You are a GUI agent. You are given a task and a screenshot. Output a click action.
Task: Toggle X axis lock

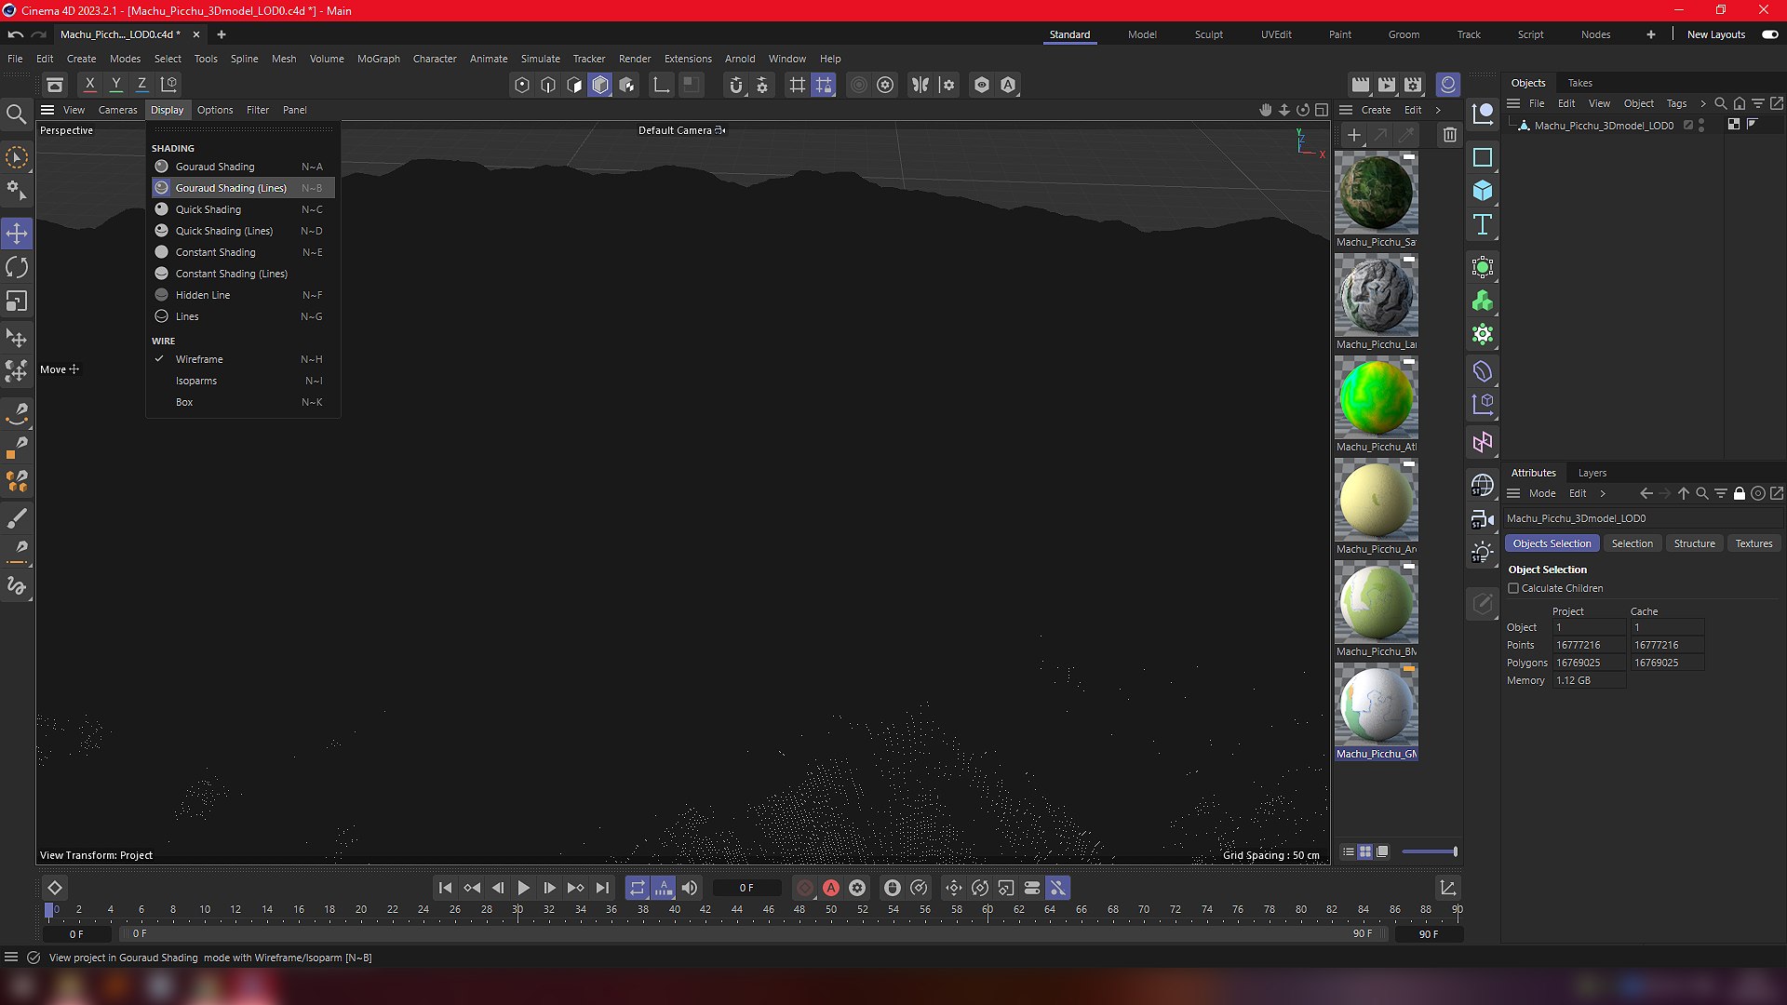pyautogui.click(x=90, y=85)
